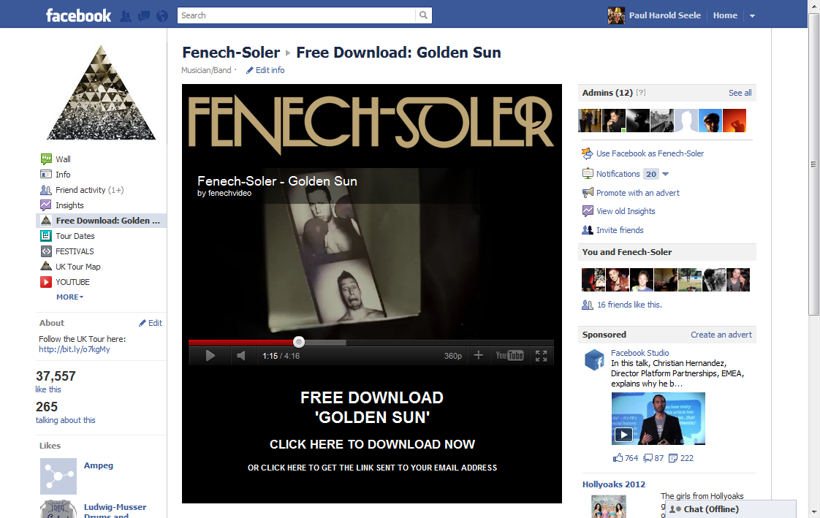820x518 pixels.
Task: Play the Golden Sun video
Action: pos(210,356)
